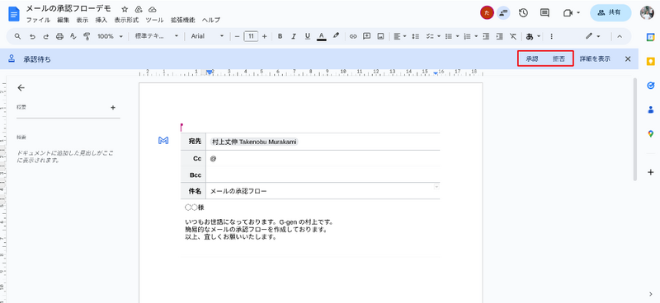Open version history with the clock icon

pos(523,13)
